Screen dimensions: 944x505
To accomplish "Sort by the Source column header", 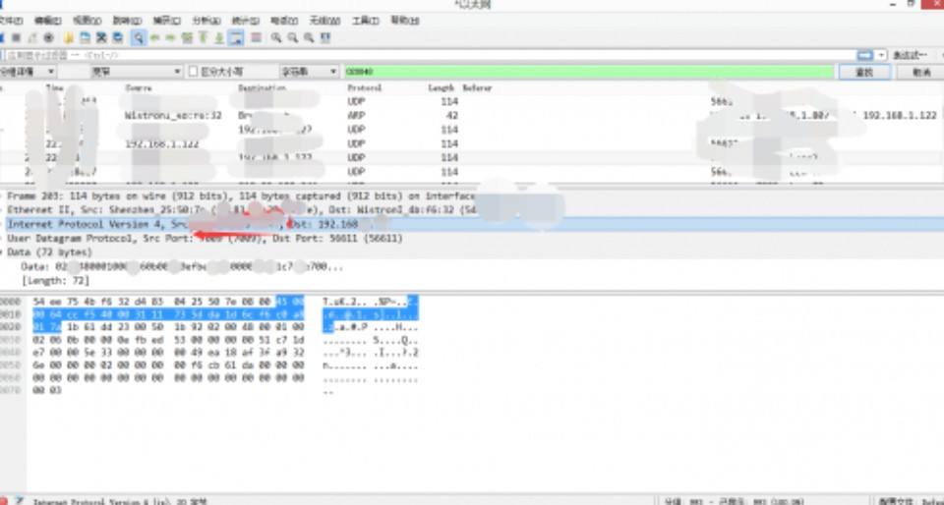I will click(139, 87).
